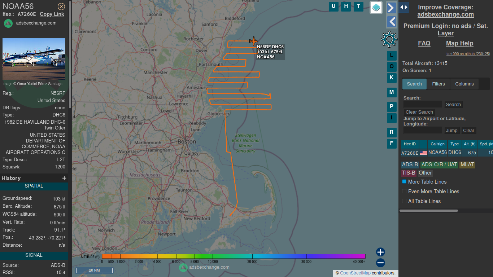
Task: Toggle the K map option button
Action: pos(392,78)
